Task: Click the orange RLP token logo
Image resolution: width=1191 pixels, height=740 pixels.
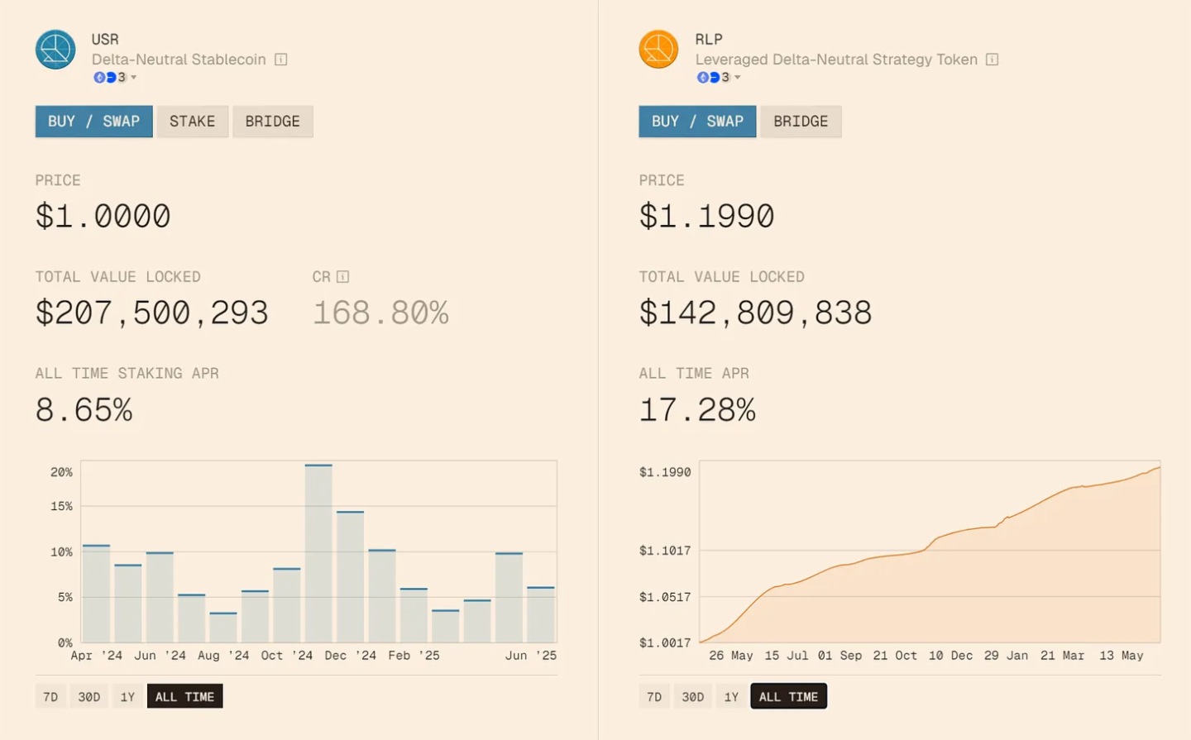Action: tap(658, 50)
